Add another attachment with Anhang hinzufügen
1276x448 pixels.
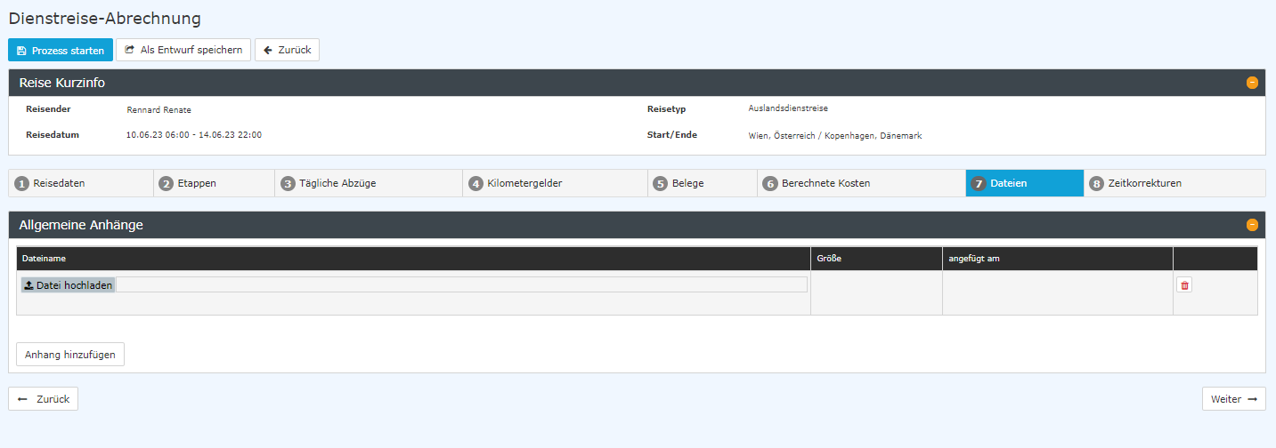click(x=70, y=355)
